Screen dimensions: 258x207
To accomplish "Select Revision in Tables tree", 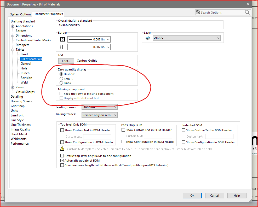I will [26, 78].
